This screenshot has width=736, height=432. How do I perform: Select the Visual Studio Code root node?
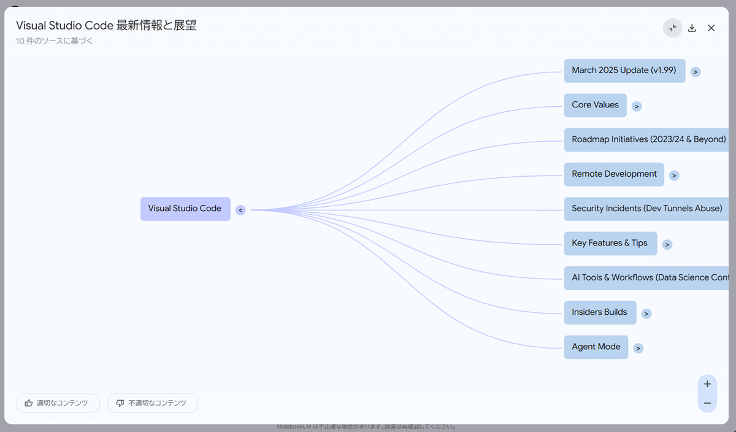click(x=185, y=209)
